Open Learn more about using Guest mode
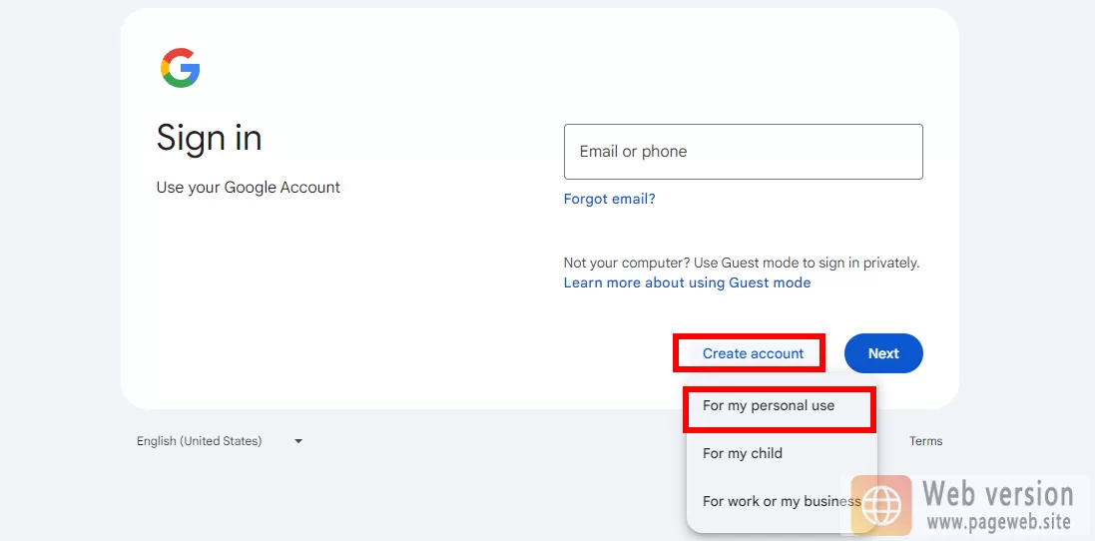This screenshot has width=1095, height=541. pos(687,282)
